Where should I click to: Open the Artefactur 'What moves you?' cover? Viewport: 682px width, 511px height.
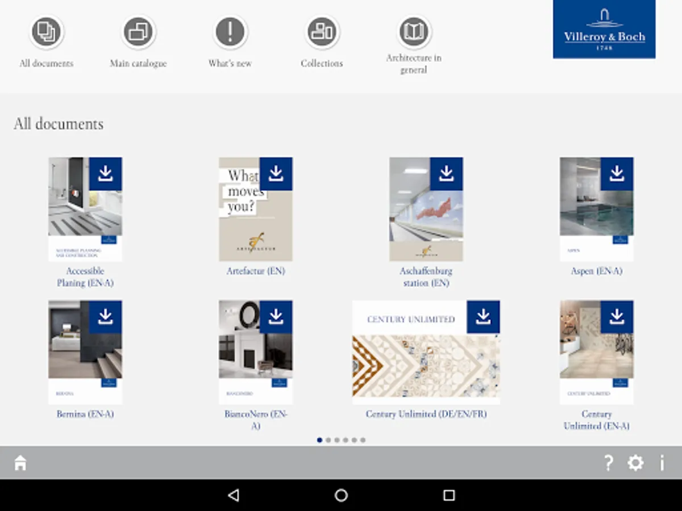[x=256, y=209]
